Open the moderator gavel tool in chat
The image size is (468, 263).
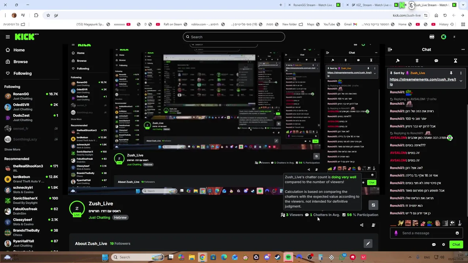[398, 61]
